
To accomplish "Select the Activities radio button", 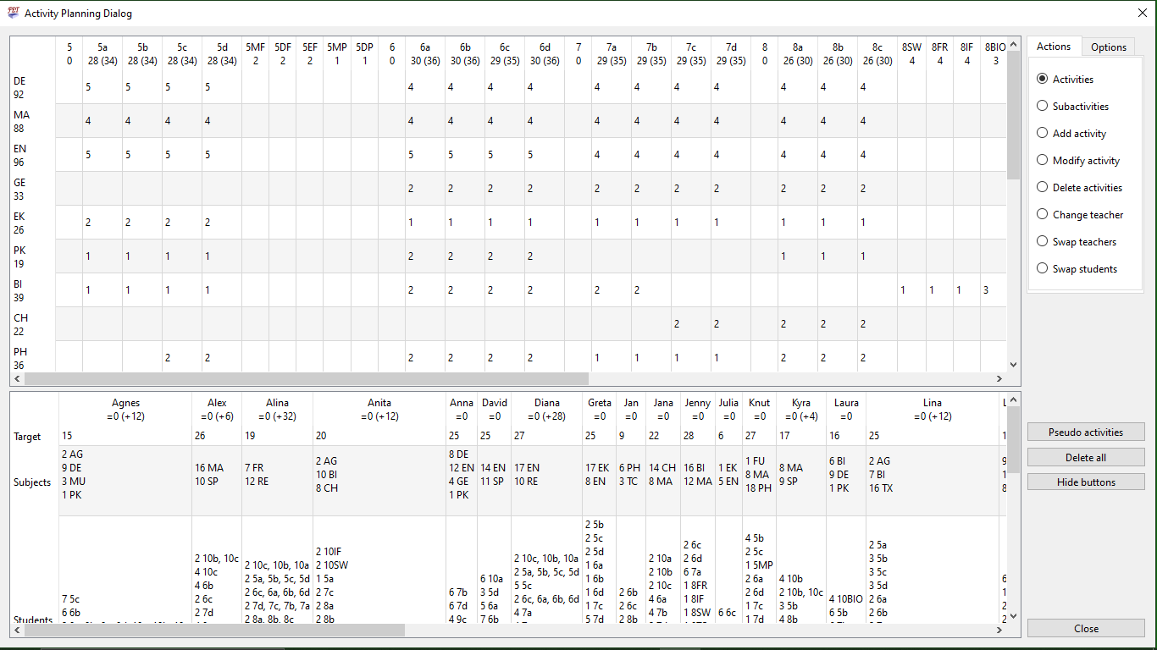I will pyautogui.click(x=1065, y=80).
